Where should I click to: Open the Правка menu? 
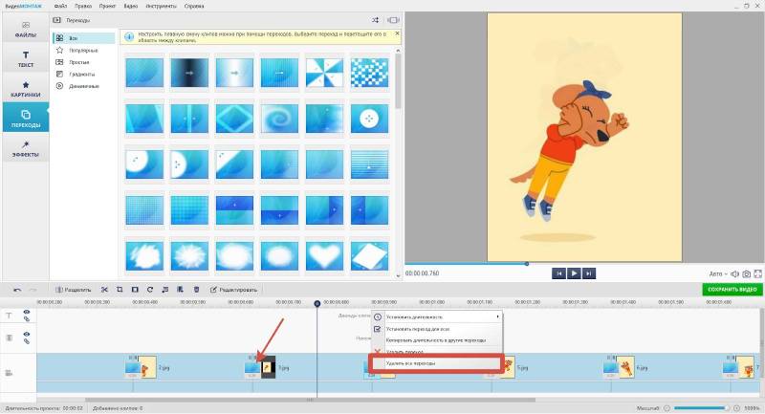[83, 7]
